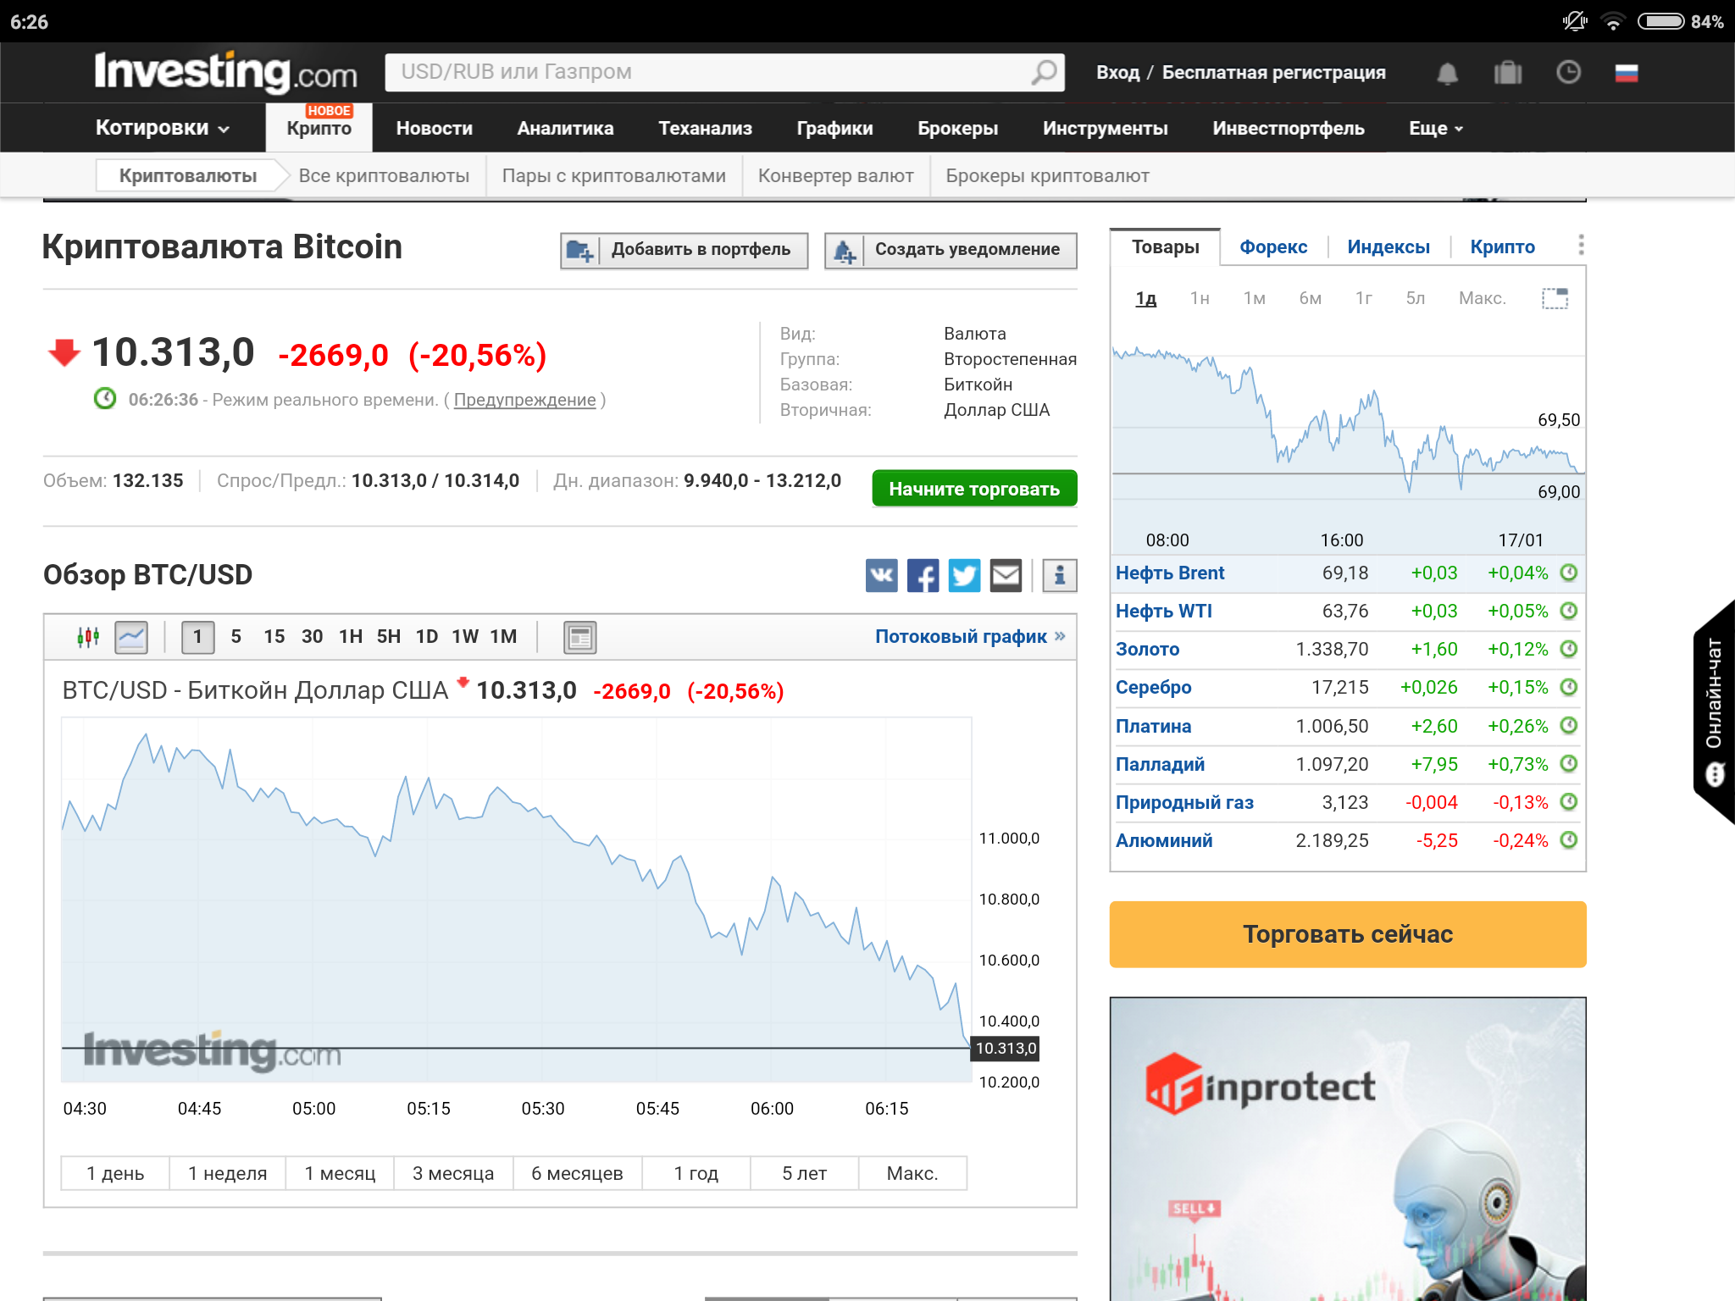Open the Finprotect advertisement banner

click(x=1348, y=1149)
